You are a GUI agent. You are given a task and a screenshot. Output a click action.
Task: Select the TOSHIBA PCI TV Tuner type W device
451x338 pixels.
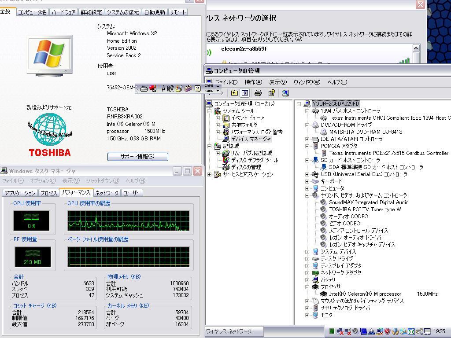click(366, 209)
